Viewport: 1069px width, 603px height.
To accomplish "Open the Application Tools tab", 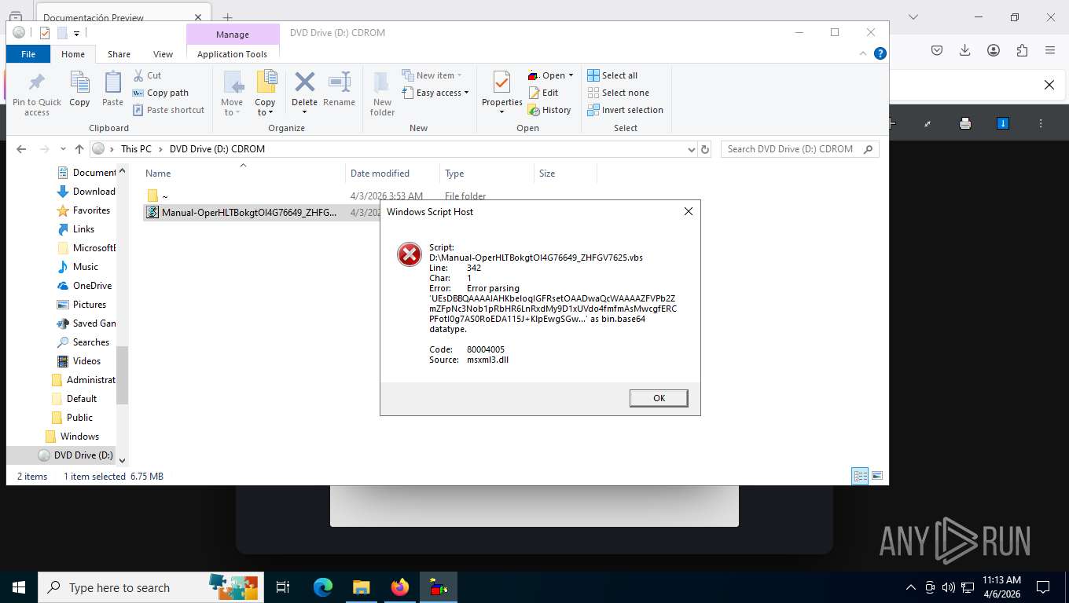I will 233,54.
